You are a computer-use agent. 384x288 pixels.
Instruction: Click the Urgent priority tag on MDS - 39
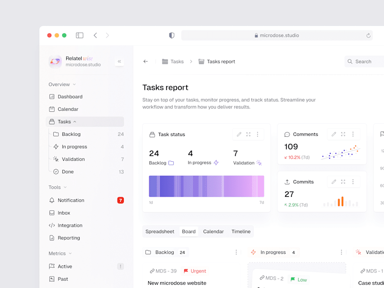[x=195, y=271]
